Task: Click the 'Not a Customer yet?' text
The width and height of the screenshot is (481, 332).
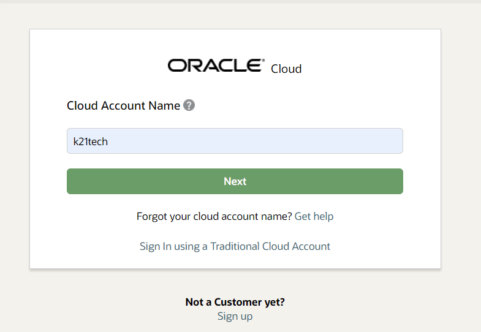Action: click(x=235, y=302)
